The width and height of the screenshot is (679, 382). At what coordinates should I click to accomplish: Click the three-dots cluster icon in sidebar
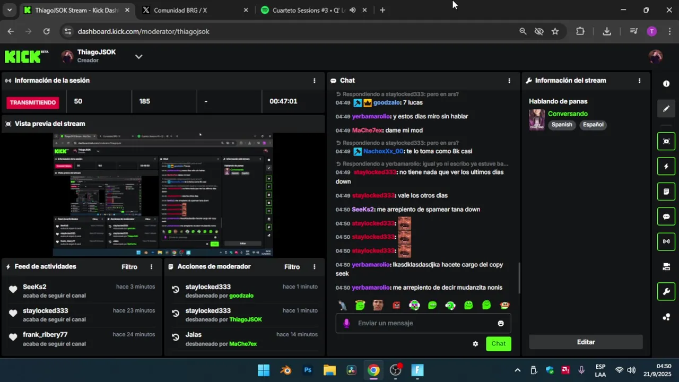[666, 317]
